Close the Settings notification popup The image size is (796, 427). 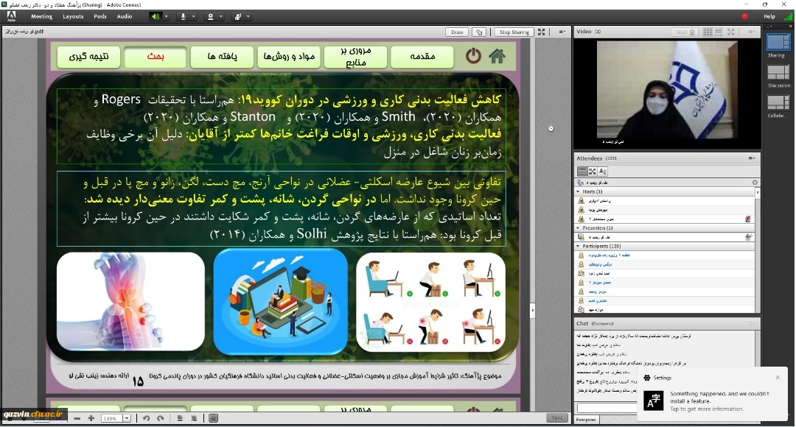pos(778,378)
